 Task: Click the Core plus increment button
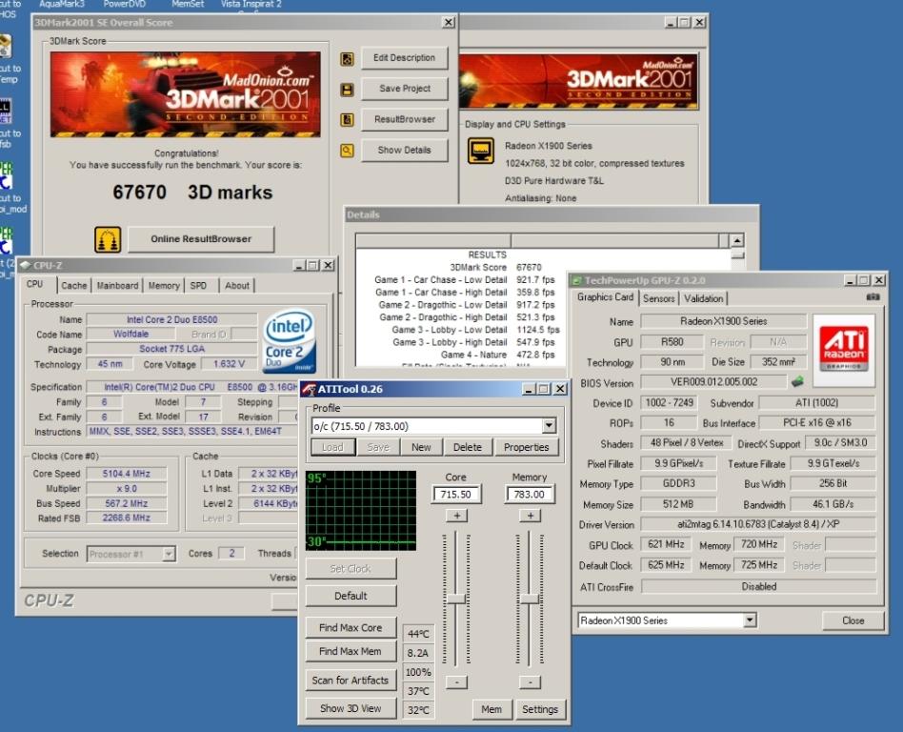[456, 516]
